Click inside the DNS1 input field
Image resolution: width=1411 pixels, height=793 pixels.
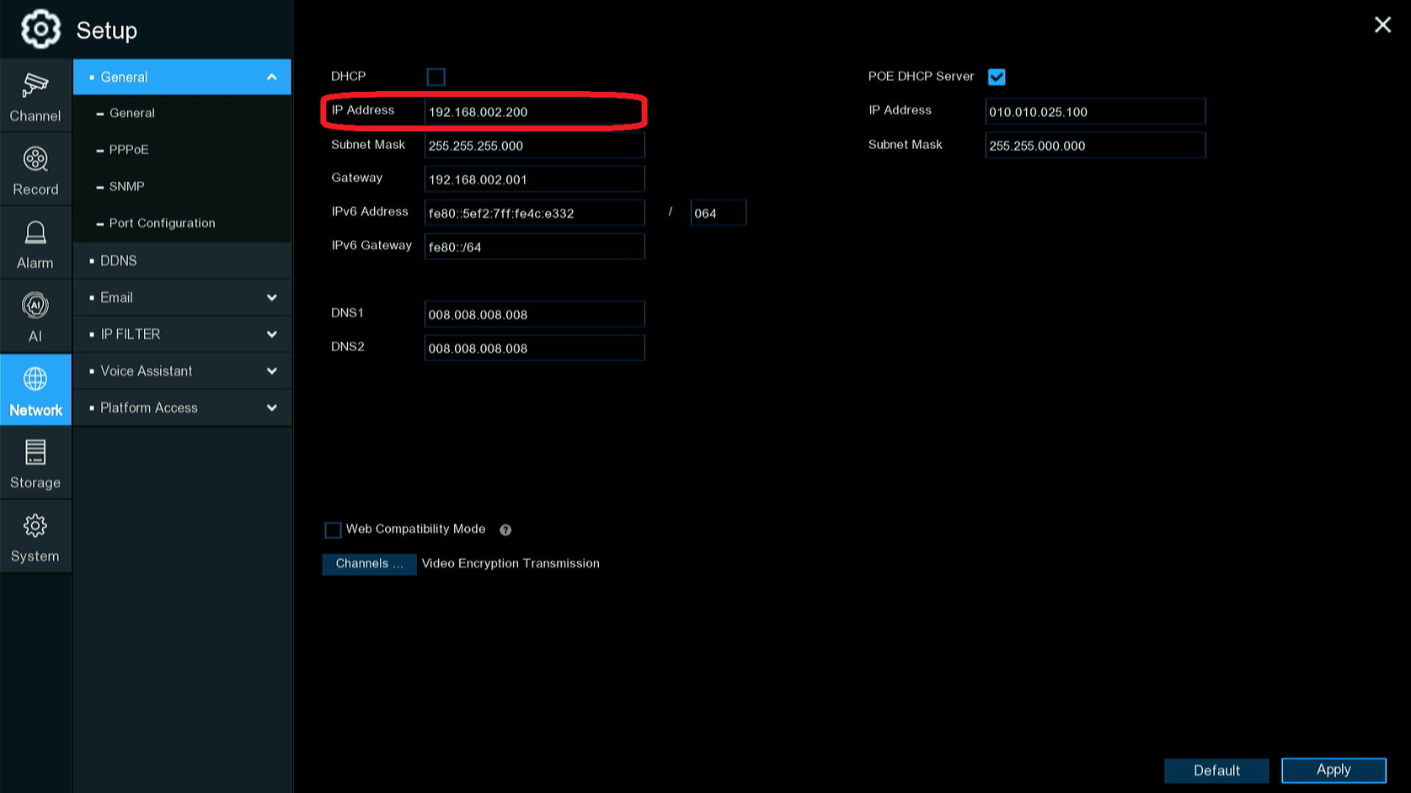(x=534, y=314)
